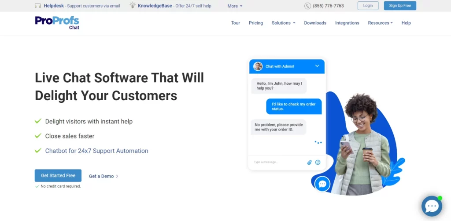Image resolution: width=451 pixels, height=221 pixels.
Task: Collapse the Chat with Admin widget chevron
Action: (317, 66)
